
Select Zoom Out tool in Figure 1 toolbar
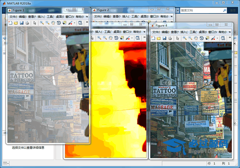pos(47,23)
